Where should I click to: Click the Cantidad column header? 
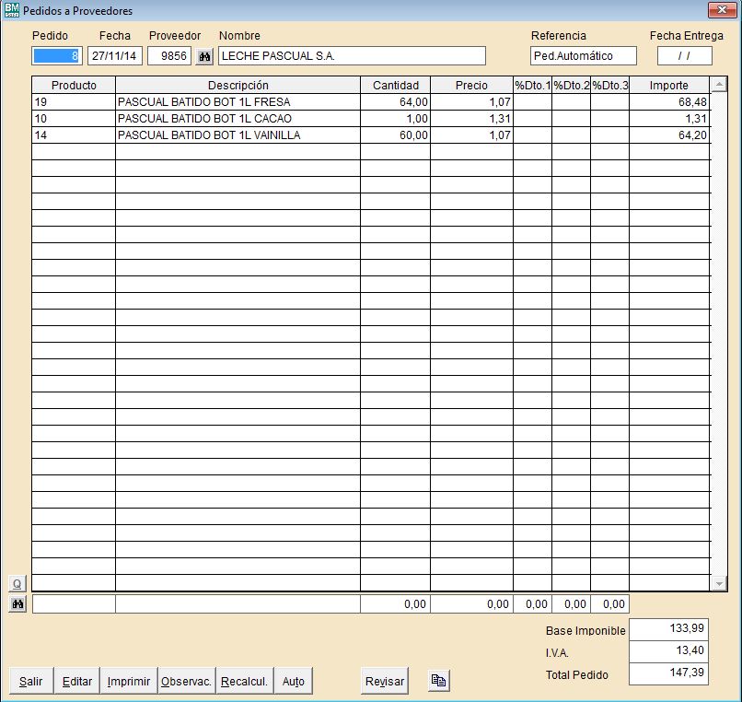coord(395,86)
